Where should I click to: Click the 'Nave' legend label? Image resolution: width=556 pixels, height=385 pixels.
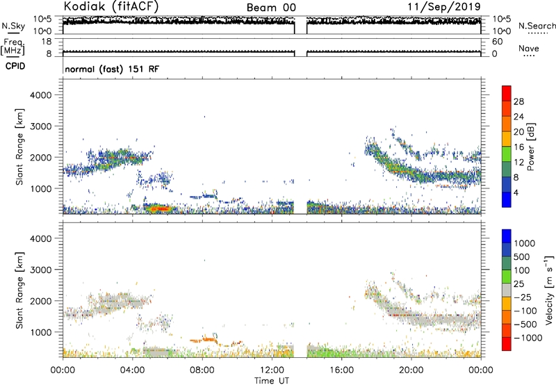click(529, 49)
